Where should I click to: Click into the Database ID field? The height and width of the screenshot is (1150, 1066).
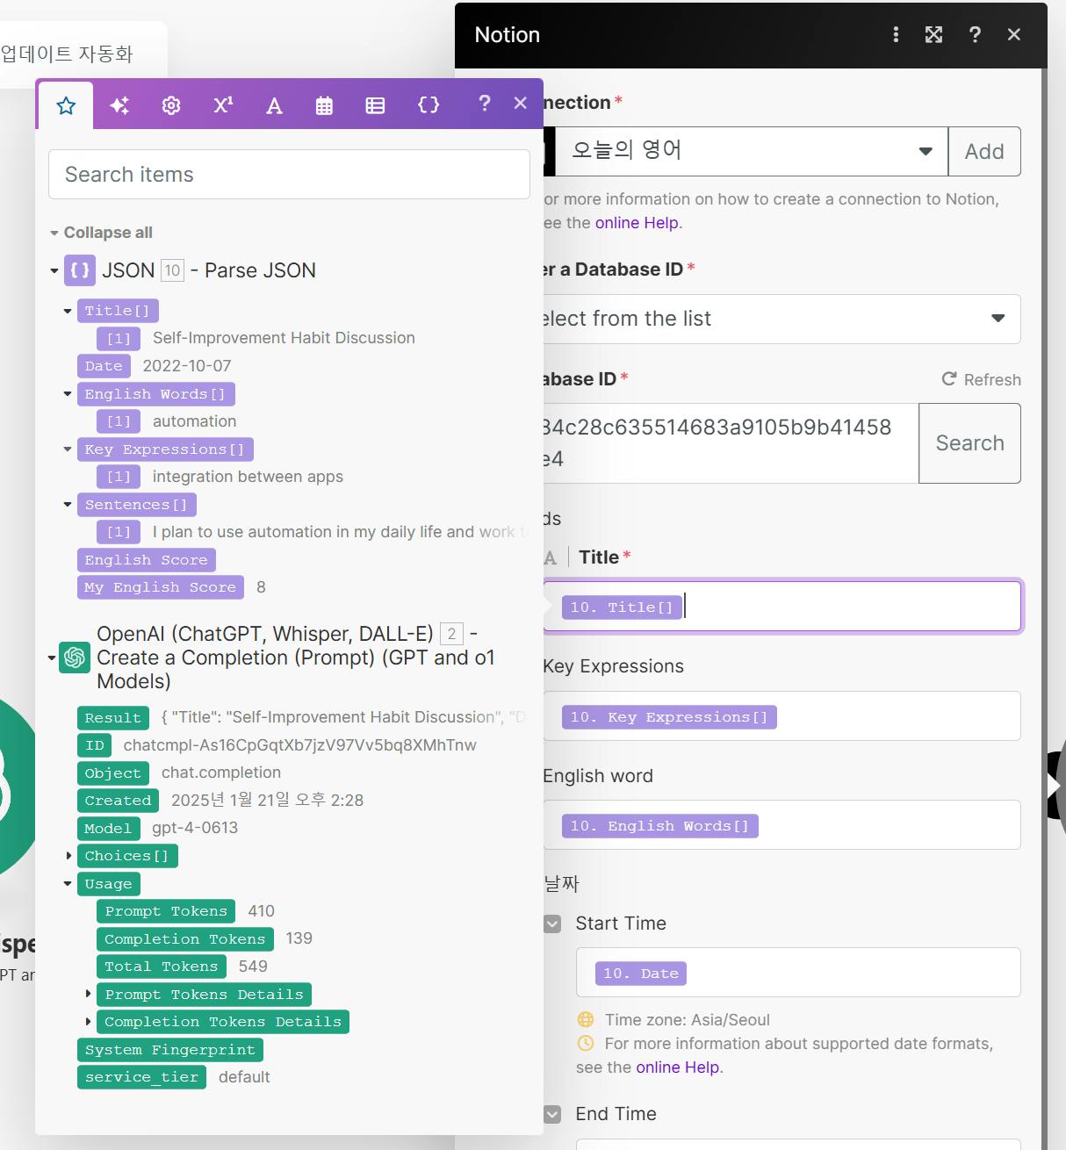[x=731, y=443]
